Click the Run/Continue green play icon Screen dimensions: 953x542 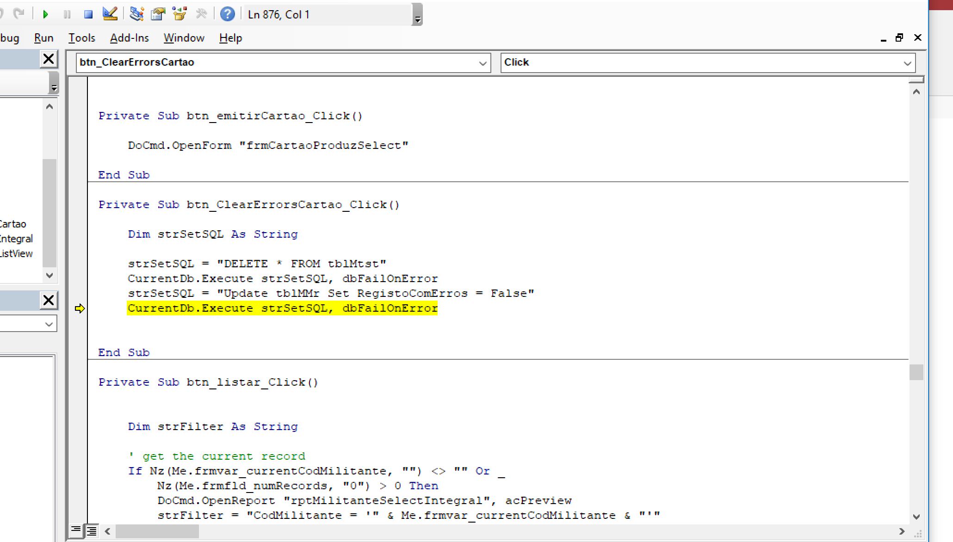45,14
